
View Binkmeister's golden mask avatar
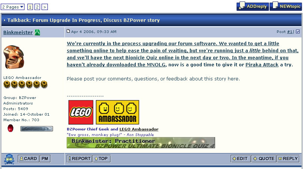tap(13, 57)
